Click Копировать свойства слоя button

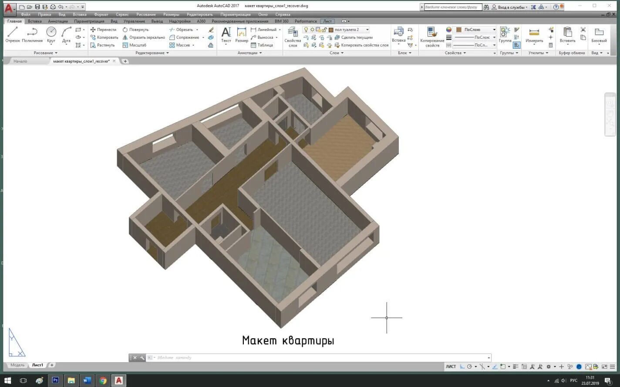tap(361, 45)
